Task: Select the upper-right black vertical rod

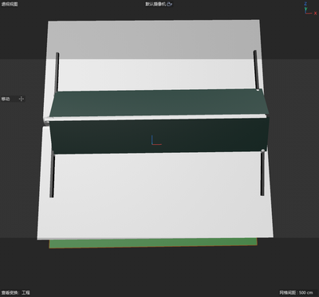Action: pos(256,69)
